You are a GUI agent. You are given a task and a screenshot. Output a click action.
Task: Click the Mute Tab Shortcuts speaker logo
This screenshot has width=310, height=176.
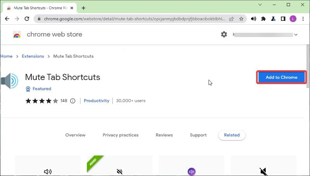(x=9, y=81)
